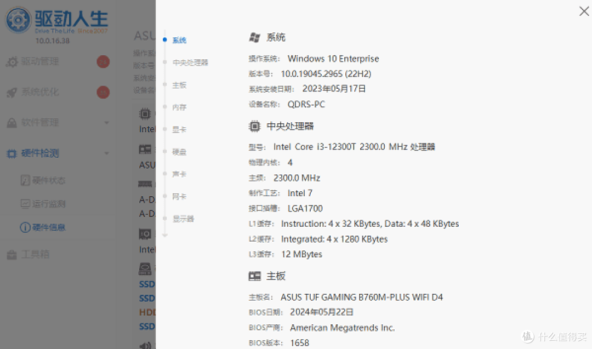Image resolution: width=592 pixels, height=349 pixels.
Task: Click the American Megatrends Inc. text
Action: 343,328
